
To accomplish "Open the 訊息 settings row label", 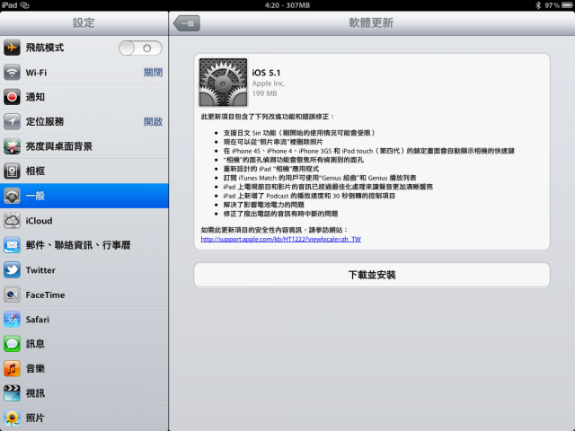I will coord(35,344).
